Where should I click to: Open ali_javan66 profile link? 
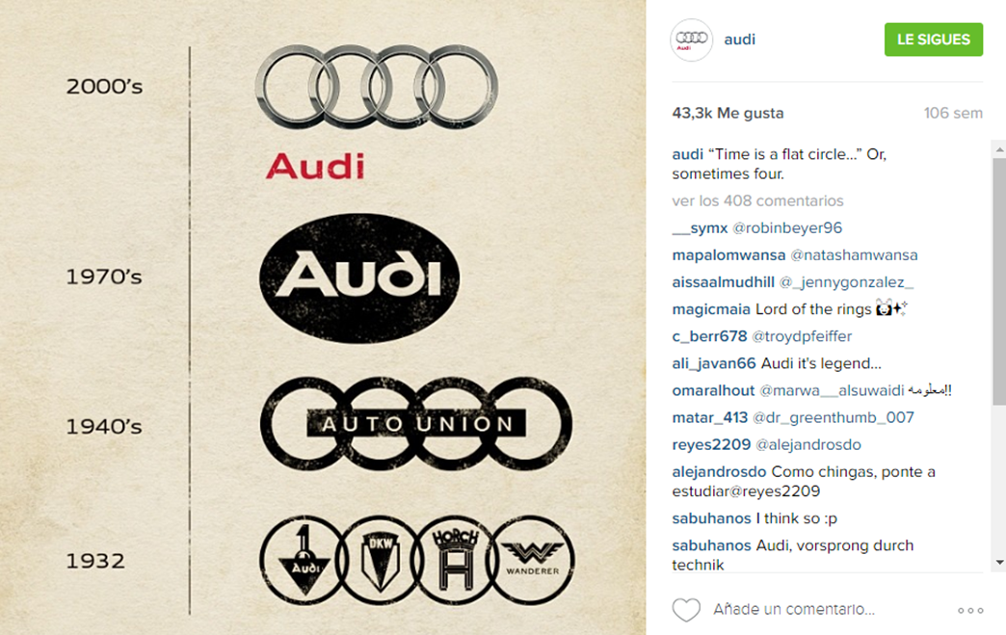[x=713, y=363]
